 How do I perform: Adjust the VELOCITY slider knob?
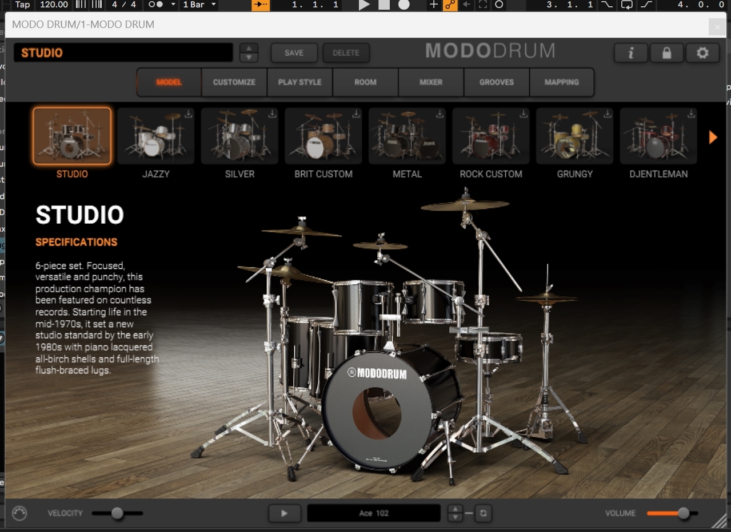pyautogui.click(x=117, y=513)
